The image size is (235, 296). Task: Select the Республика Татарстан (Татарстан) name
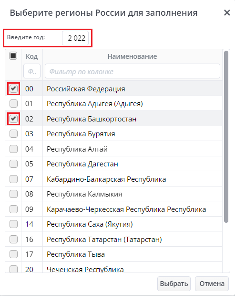pos(104,240)
